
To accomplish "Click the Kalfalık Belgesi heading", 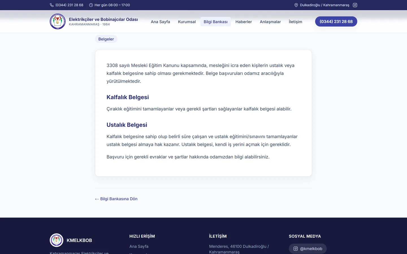I will tap(128, 97).
